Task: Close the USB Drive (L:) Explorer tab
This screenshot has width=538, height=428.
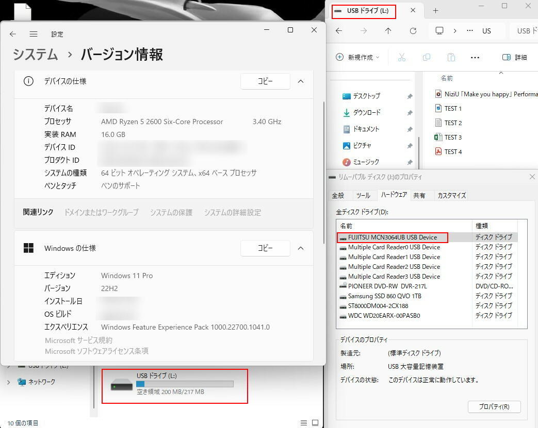Action: 413,10
